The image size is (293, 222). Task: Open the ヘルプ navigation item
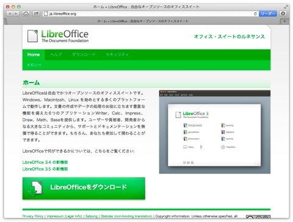[x=56, y=54]
